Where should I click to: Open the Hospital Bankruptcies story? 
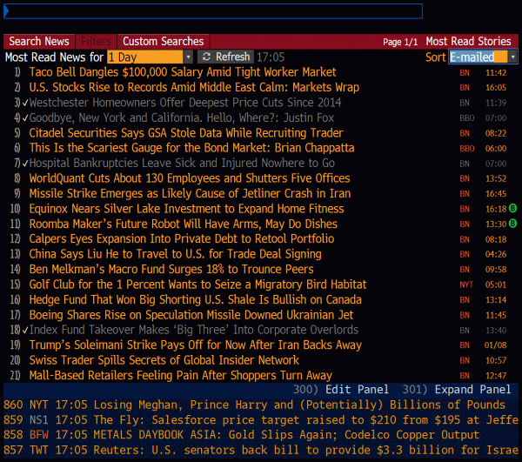click(182, 163)
